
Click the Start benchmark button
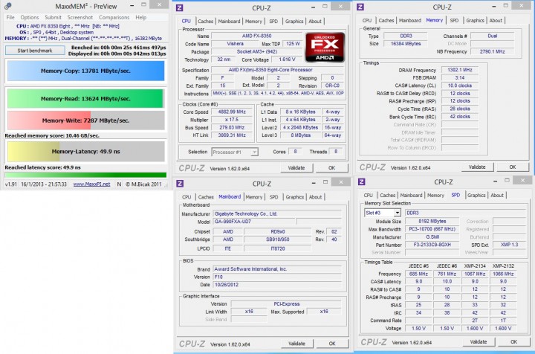35,51
